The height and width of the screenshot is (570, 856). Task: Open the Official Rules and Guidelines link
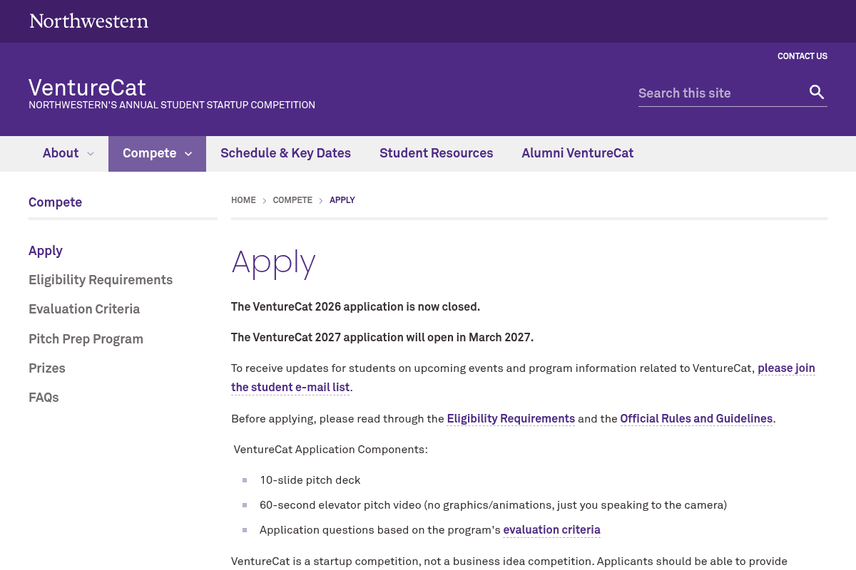(696, 419)
